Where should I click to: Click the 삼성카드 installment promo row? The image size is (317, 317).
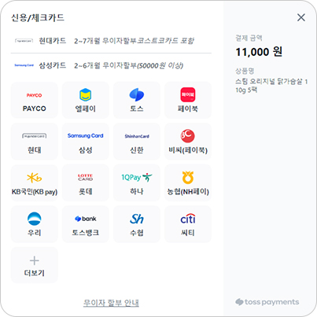tap(111, 65)
